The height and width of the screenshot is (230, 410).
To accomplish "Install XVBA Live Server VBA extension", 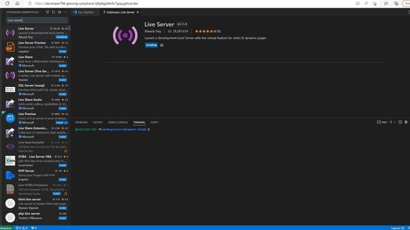I will click(63, 165).
